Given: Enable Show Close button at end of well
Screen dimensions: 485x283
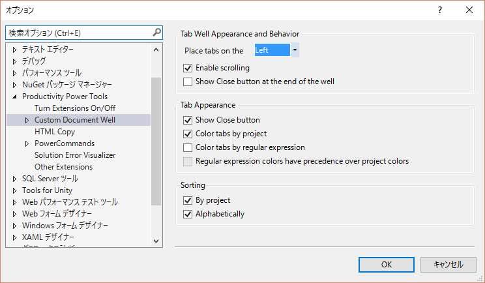Looking at the screenshot, I should pyautogui.click(x=188, y=82).
